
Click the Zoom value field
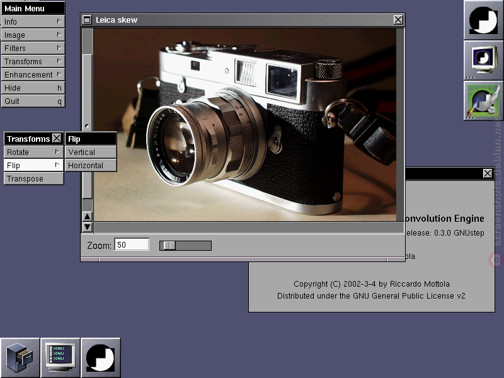click(x=132, y=244)
